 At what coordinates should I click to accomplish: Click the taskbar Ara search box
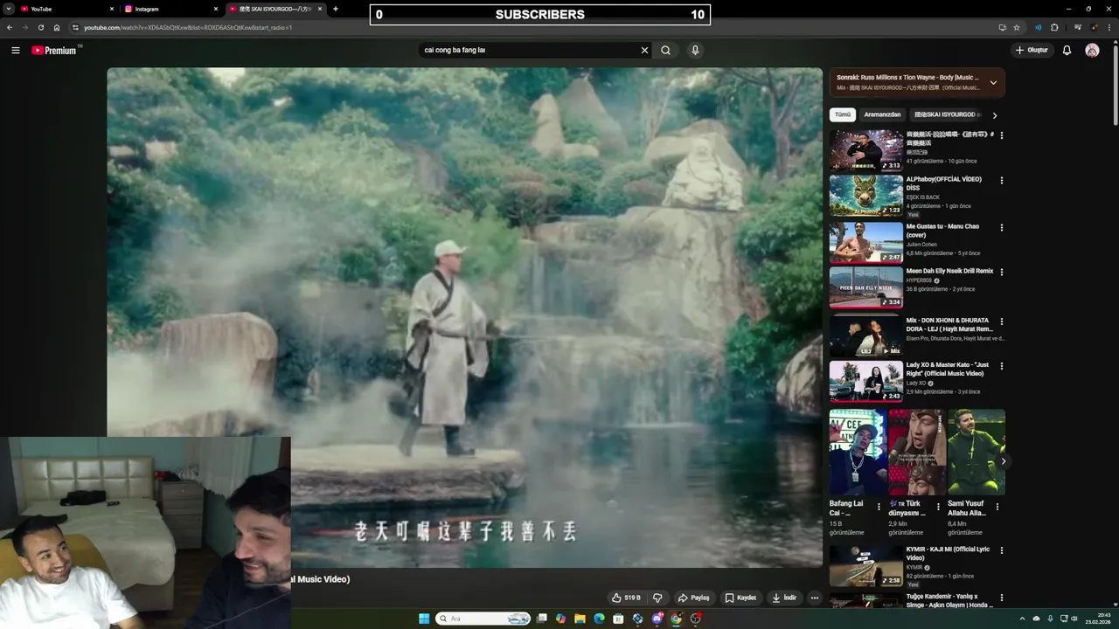(x=483, y=619)
